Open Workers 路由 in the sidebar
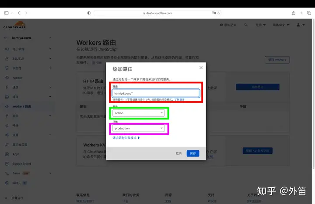Viewport: 315px width, 204px height. (x=22, y=106)
